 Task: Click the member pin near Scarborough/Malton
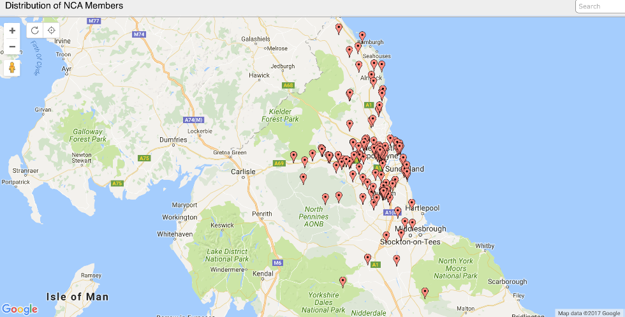tap(425, 293)
